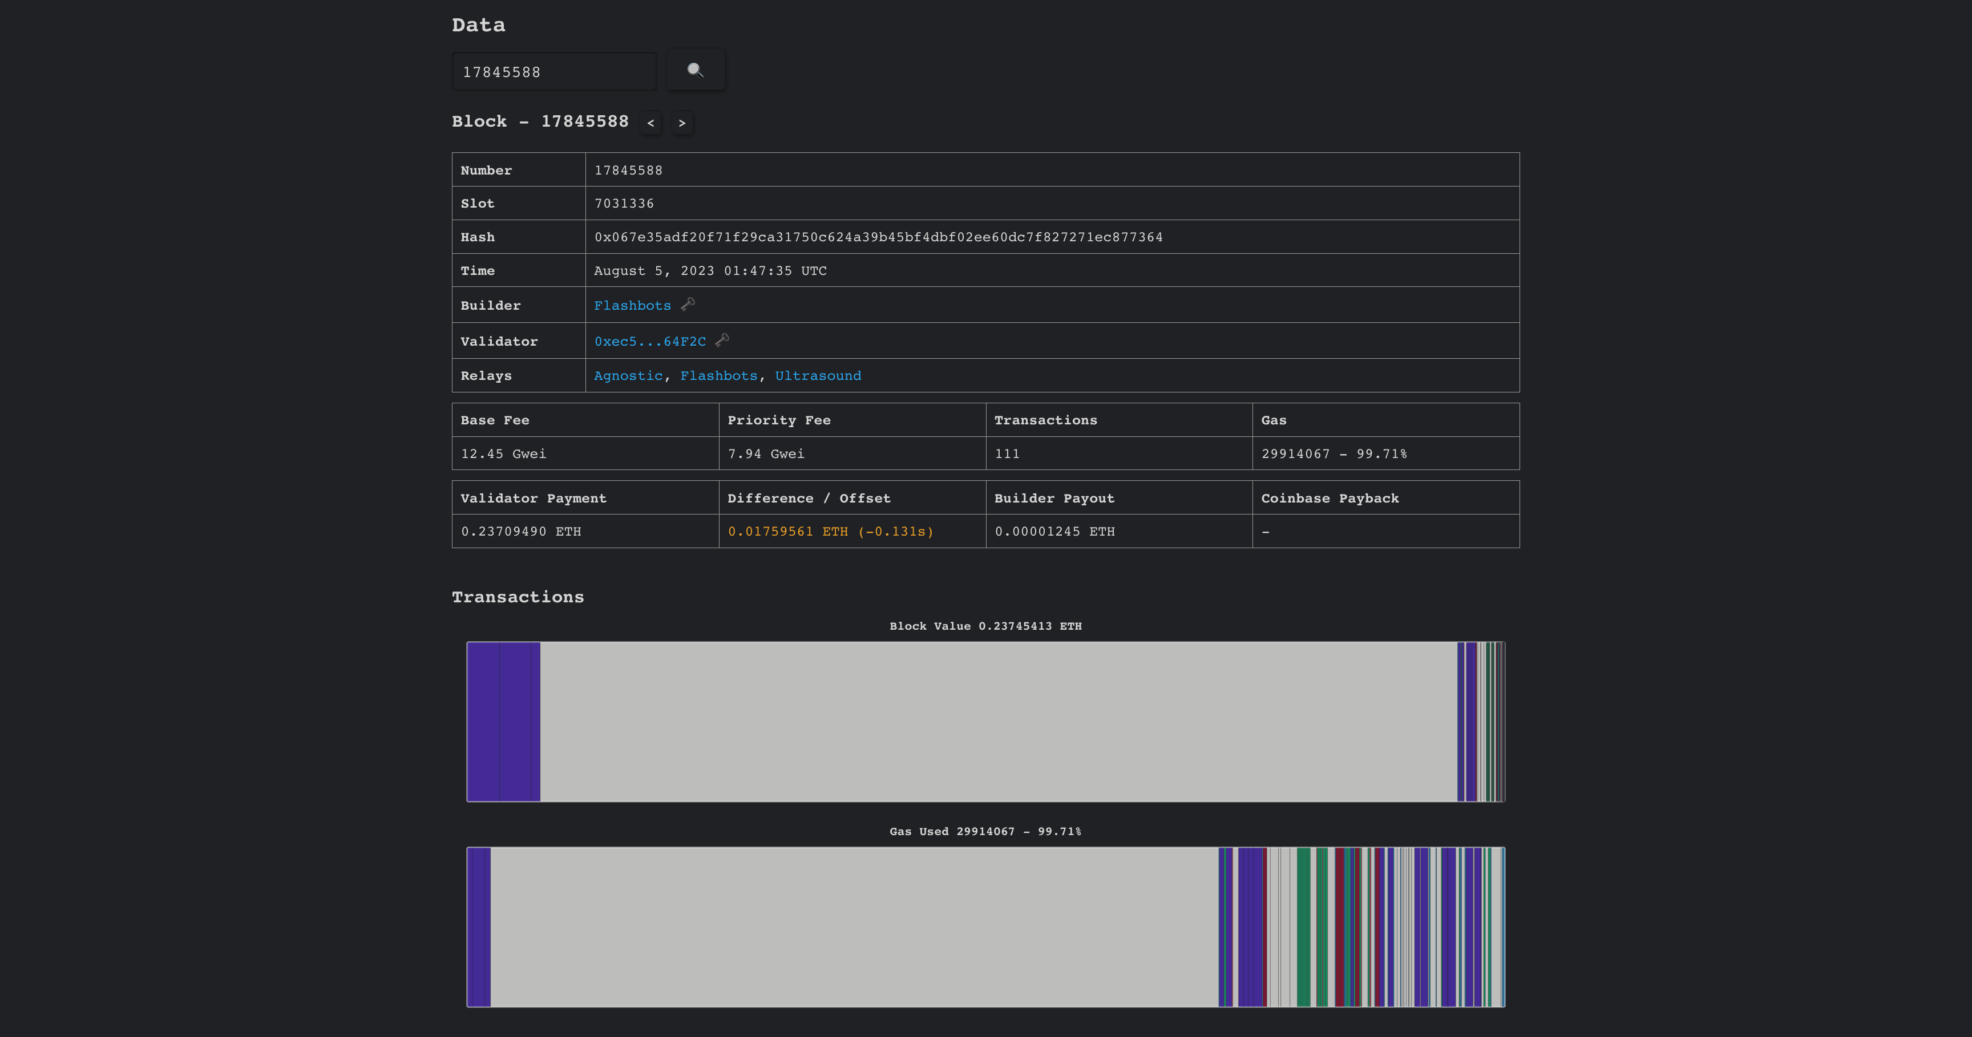Click the transactions count 111

(x=1007, y=454)
